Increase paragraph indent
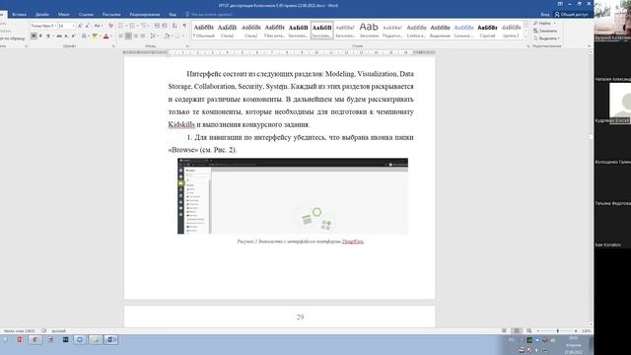Screen dimensions: 631x355 [x=165, y=26]
